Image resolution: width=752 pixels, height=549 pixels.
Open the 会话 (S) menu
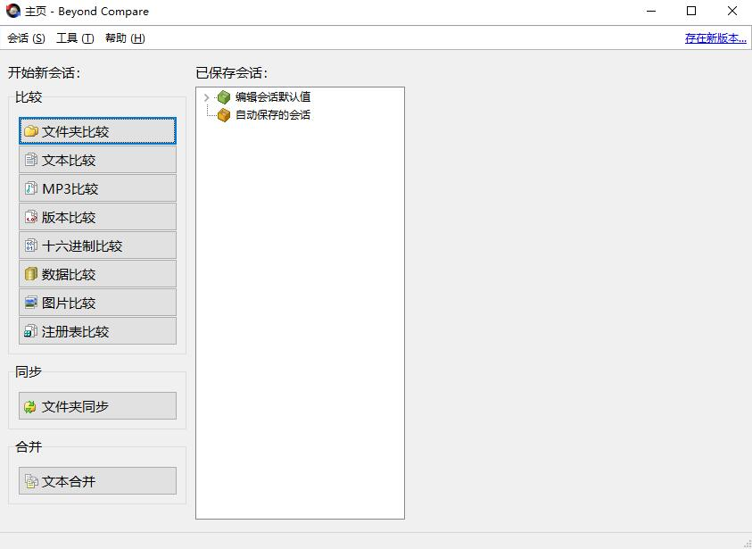click(x=26, y=37)
